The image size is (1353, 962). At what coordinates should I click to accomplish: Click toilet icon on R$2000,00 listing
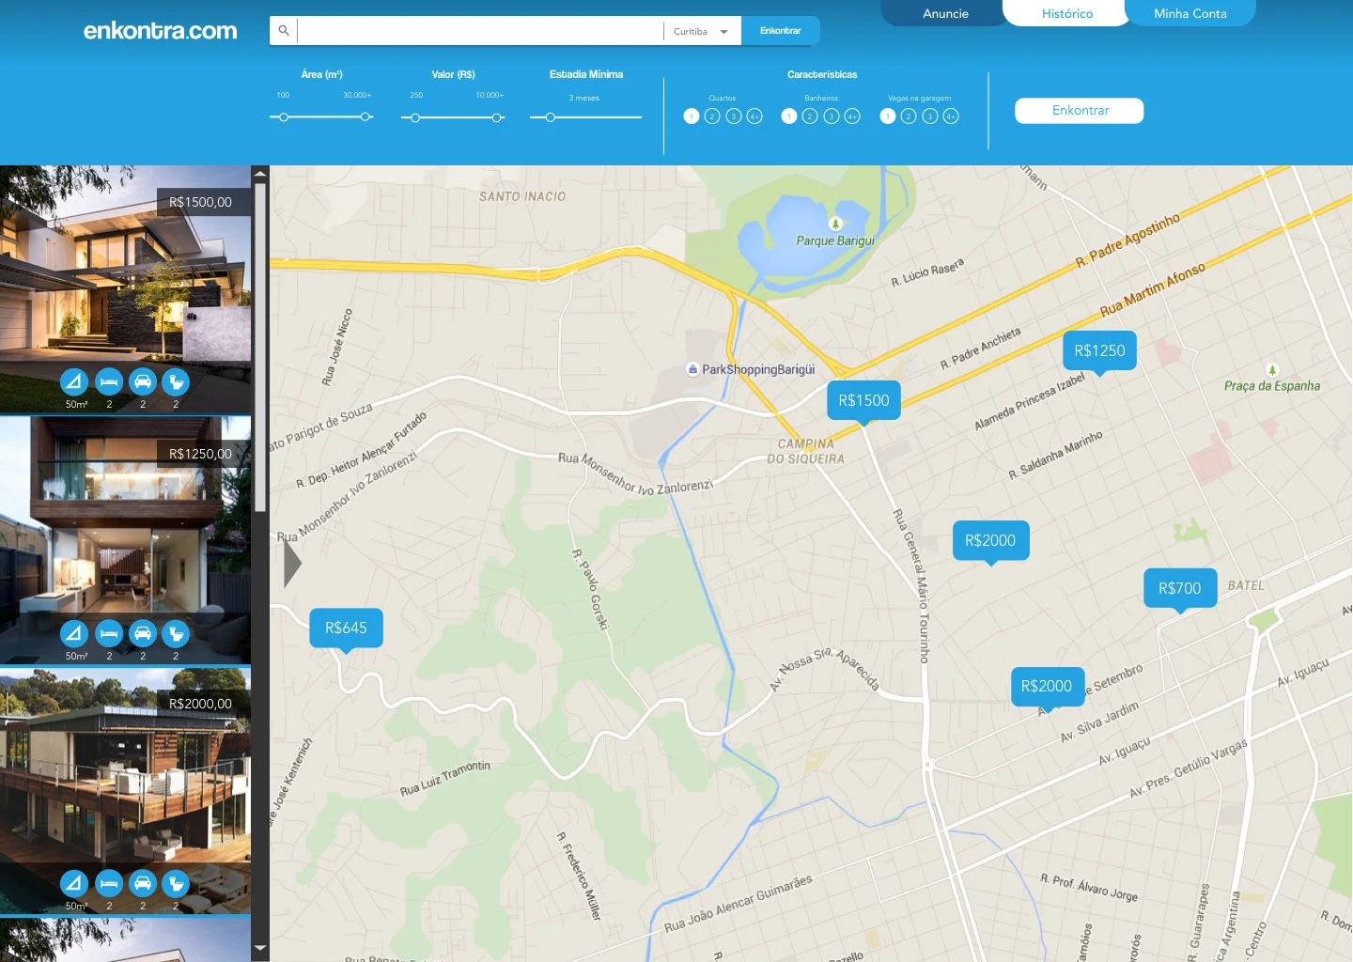point(176,883)
